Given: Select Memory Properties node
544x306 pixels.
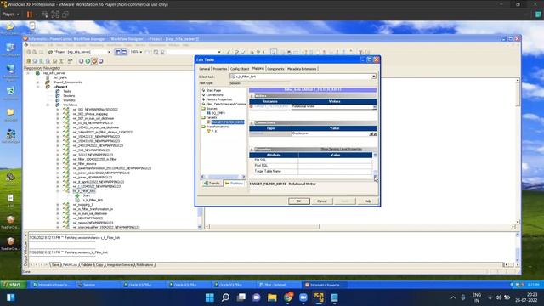Looking at the screenshot, I should tap(219, 99).
